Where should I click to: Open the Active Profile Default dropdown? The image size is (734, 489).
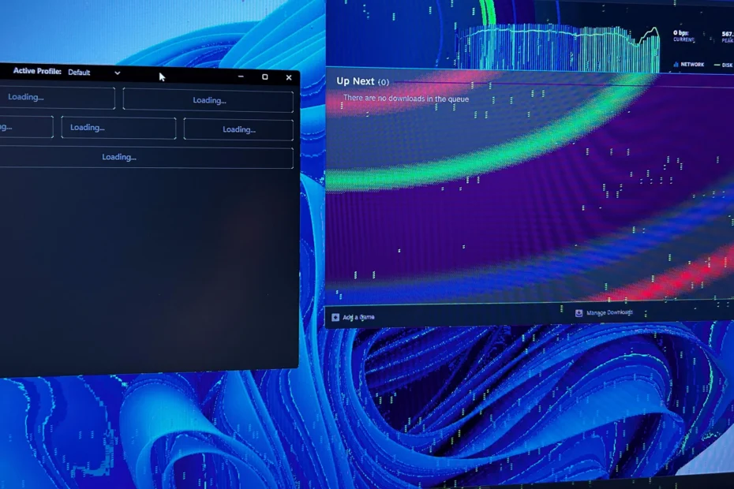[94, 73]
